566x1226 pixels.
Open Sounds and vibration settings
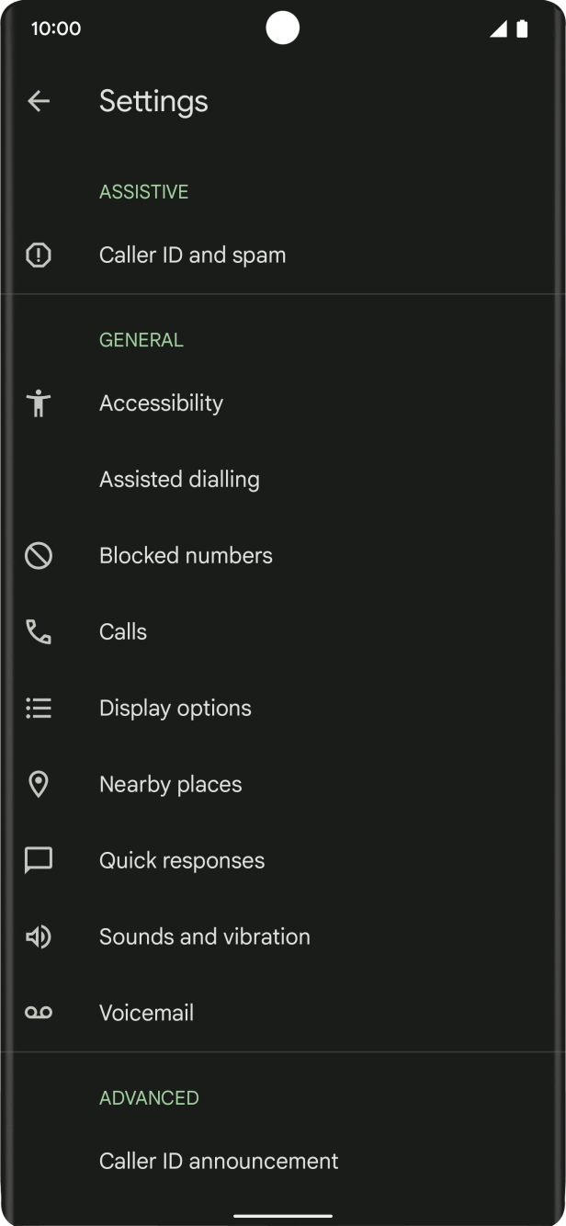point(204,937)
